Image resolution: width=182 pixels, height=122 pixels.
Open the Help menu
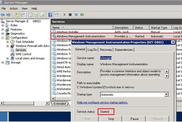pos(34,8)
